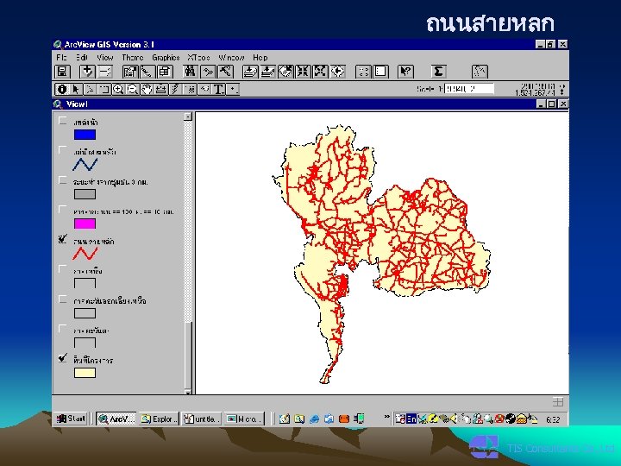Viewport: 621px width, 466px height.
Task: Select the Pan hand tool
Action: point(147,89)
